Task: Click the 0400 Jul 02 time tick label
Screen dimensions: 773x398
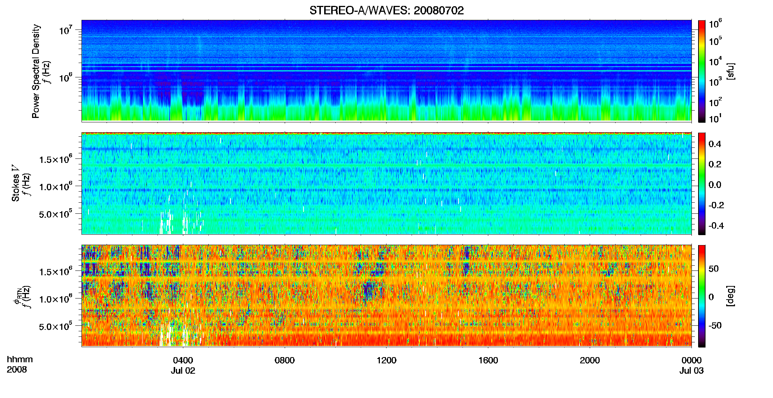Action: click(183, 365)
